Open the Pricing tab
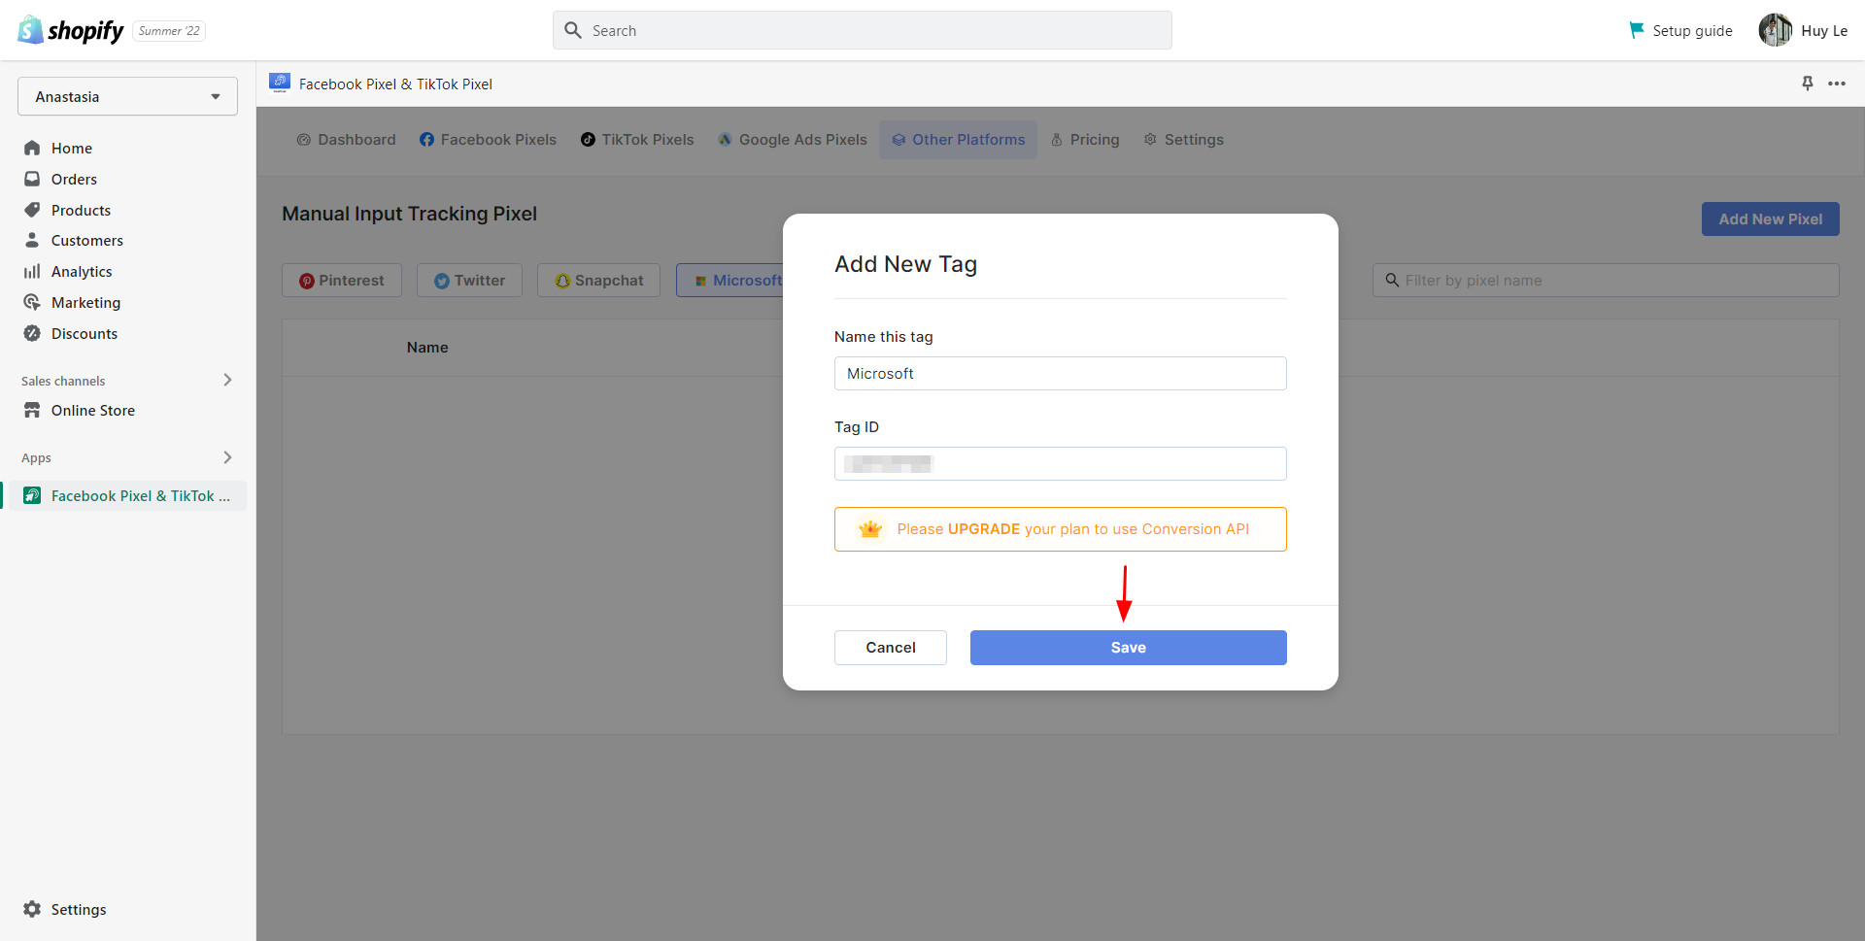Screen dimensions: 1865x941 pos(1084,139)
